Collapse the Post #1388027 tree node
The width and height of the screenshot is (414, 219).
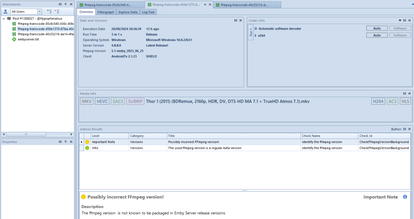coord(3,18)
